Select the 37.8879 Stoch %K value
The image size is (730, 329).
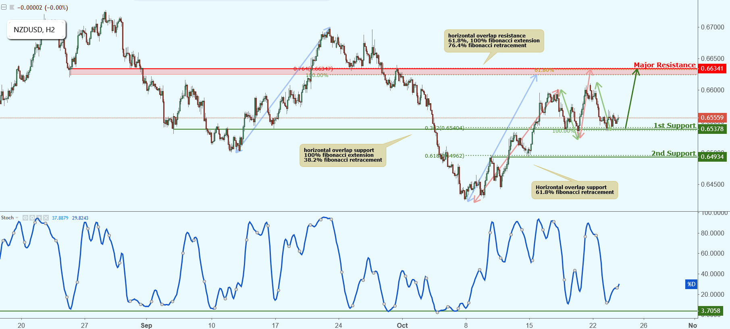point(60,218)
